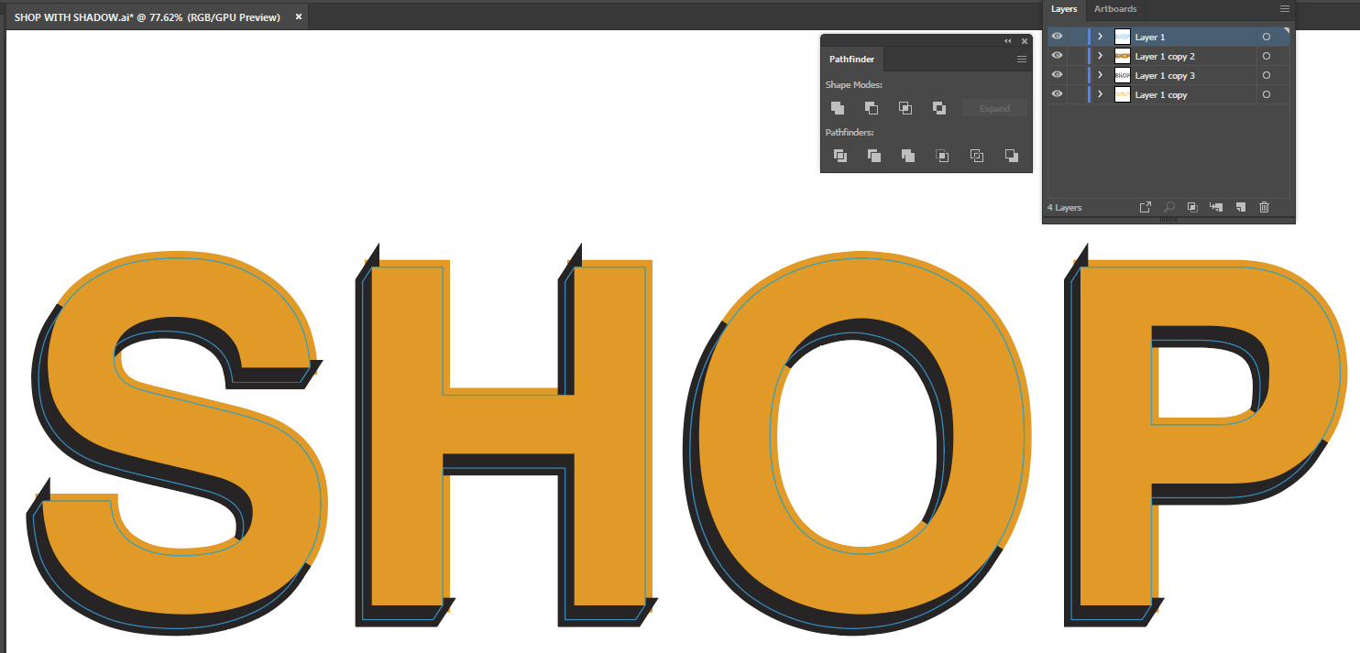
Task: Select the "Layer 1 copy 3" name
Action: click(x=1165, y=76)
